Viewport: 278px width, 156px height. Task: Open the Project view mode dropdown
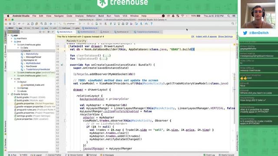[x=13, y=32]
